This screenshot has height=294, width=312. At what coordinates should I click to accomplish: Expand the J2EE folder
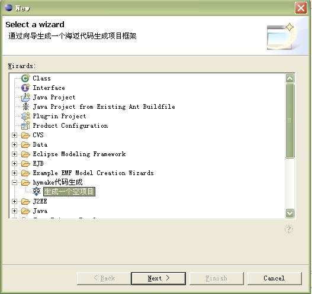tap(14, 201)
